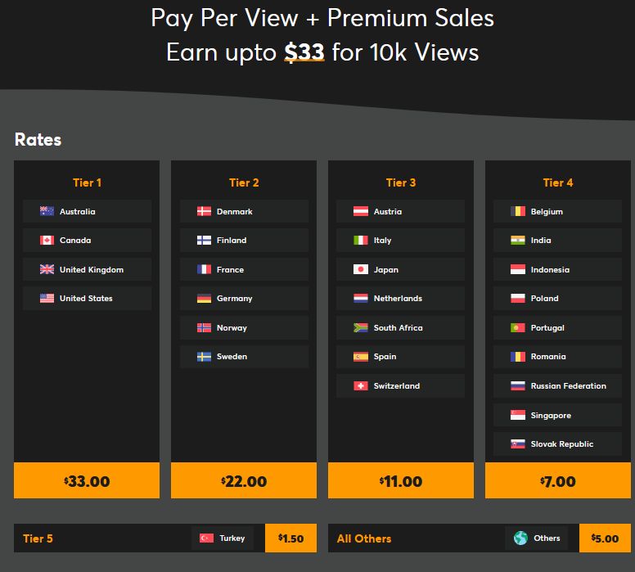Click the United Kingdom flag icon
This screenshot has width=635, height=572.
point(47,269)
